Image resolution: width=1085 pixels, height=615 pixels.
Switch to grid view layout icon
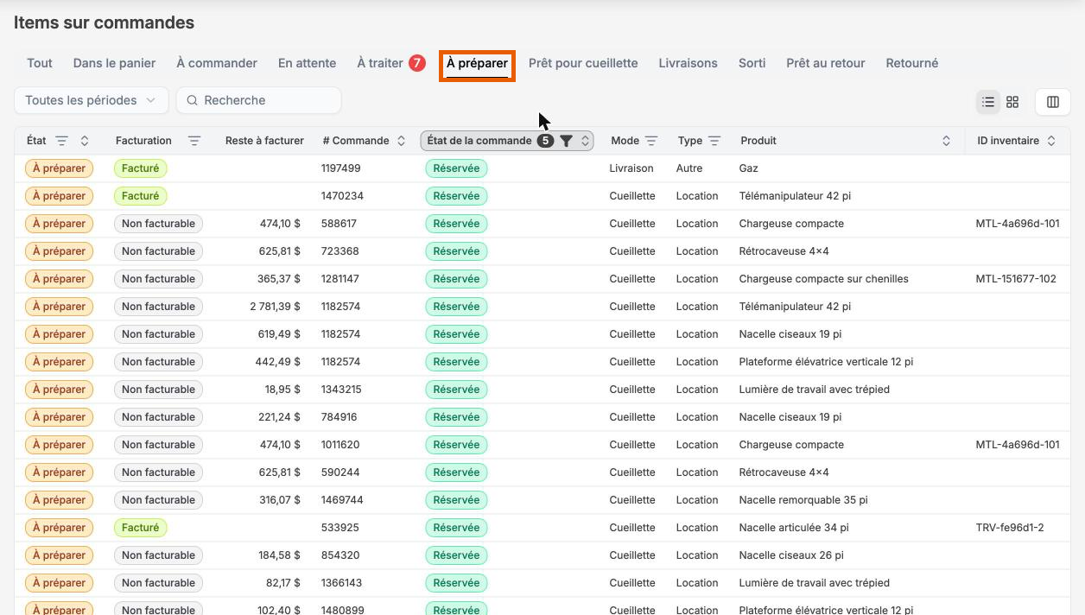click(x=1012, y=102)
